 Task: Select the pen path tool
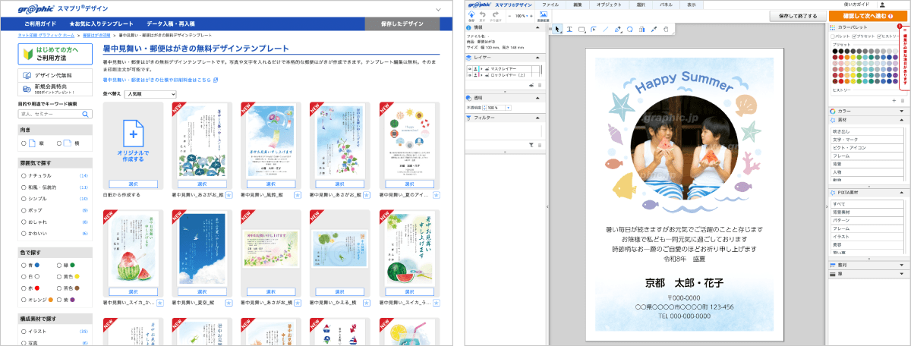tap(618, 29)
